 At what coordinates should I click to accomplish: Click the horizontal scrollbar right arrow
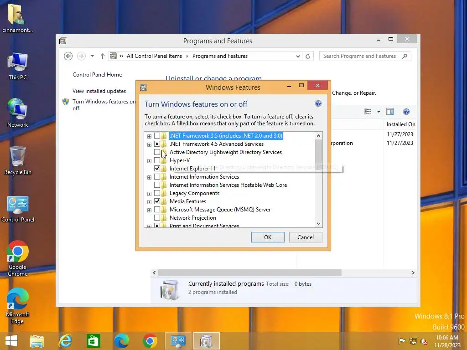point(413,273)
